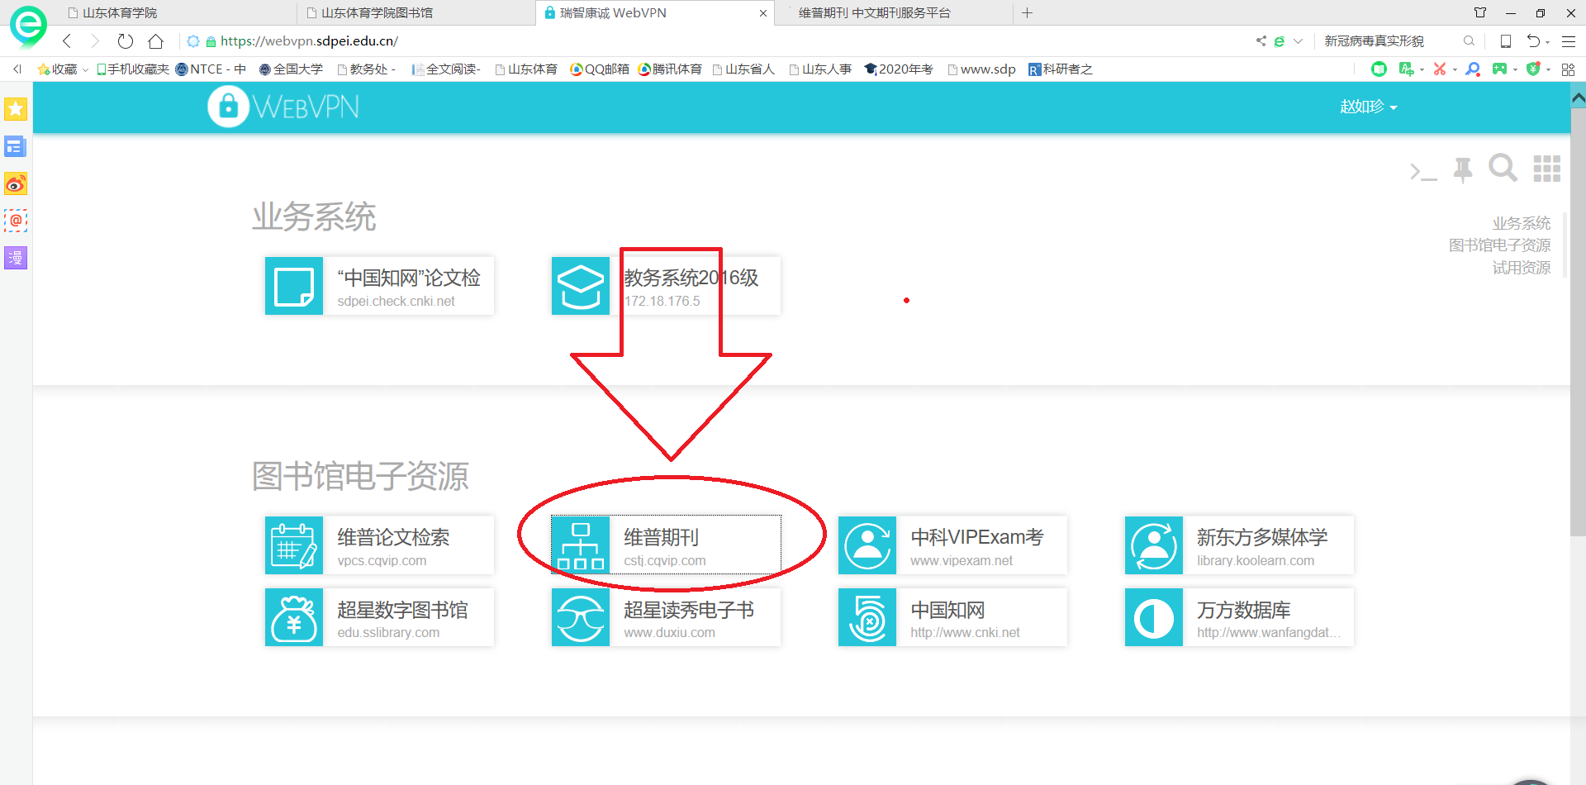Open the browser engine mode dropdown arrow

(x=1298, y=40)
